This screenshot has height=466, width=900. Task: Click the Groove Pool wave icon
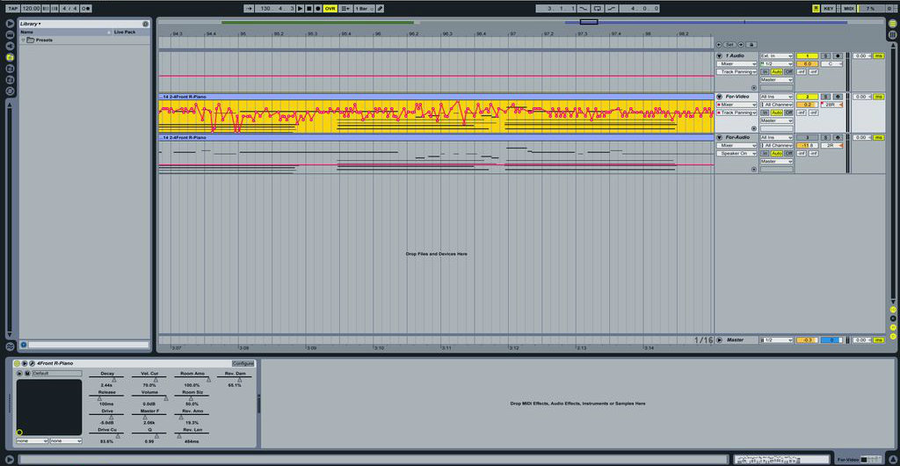[10, 346]
